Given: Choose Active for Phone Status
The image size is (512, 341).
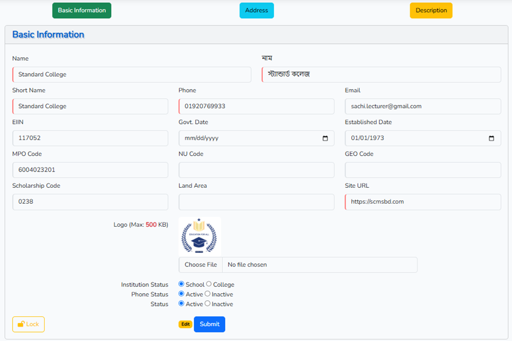Looking at the screenshot, I should 182,294.
